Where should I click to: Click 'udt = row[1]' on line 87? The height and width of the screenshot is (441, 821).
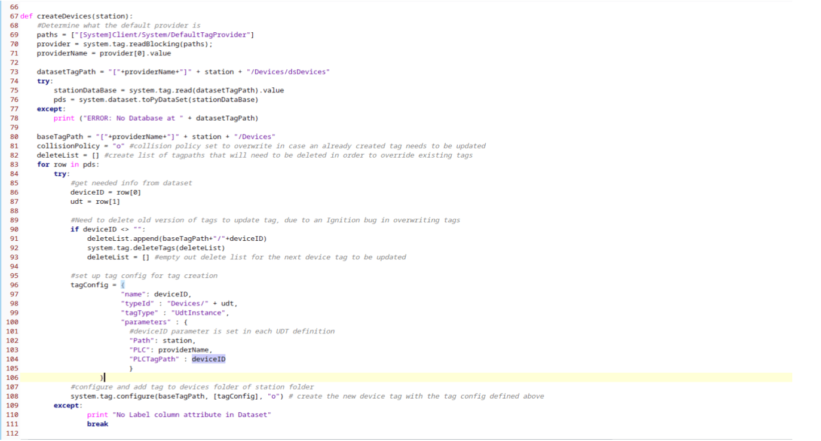(x=96, y=201)
